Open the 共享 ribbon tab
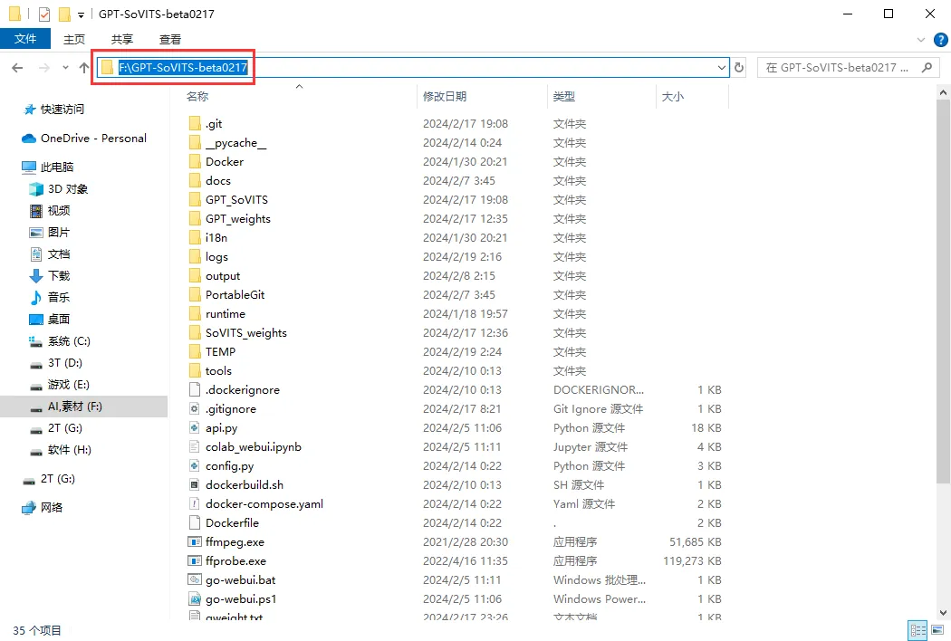Image resolution: width=951 pixels, height=641 pixels. tap(122, 40)
